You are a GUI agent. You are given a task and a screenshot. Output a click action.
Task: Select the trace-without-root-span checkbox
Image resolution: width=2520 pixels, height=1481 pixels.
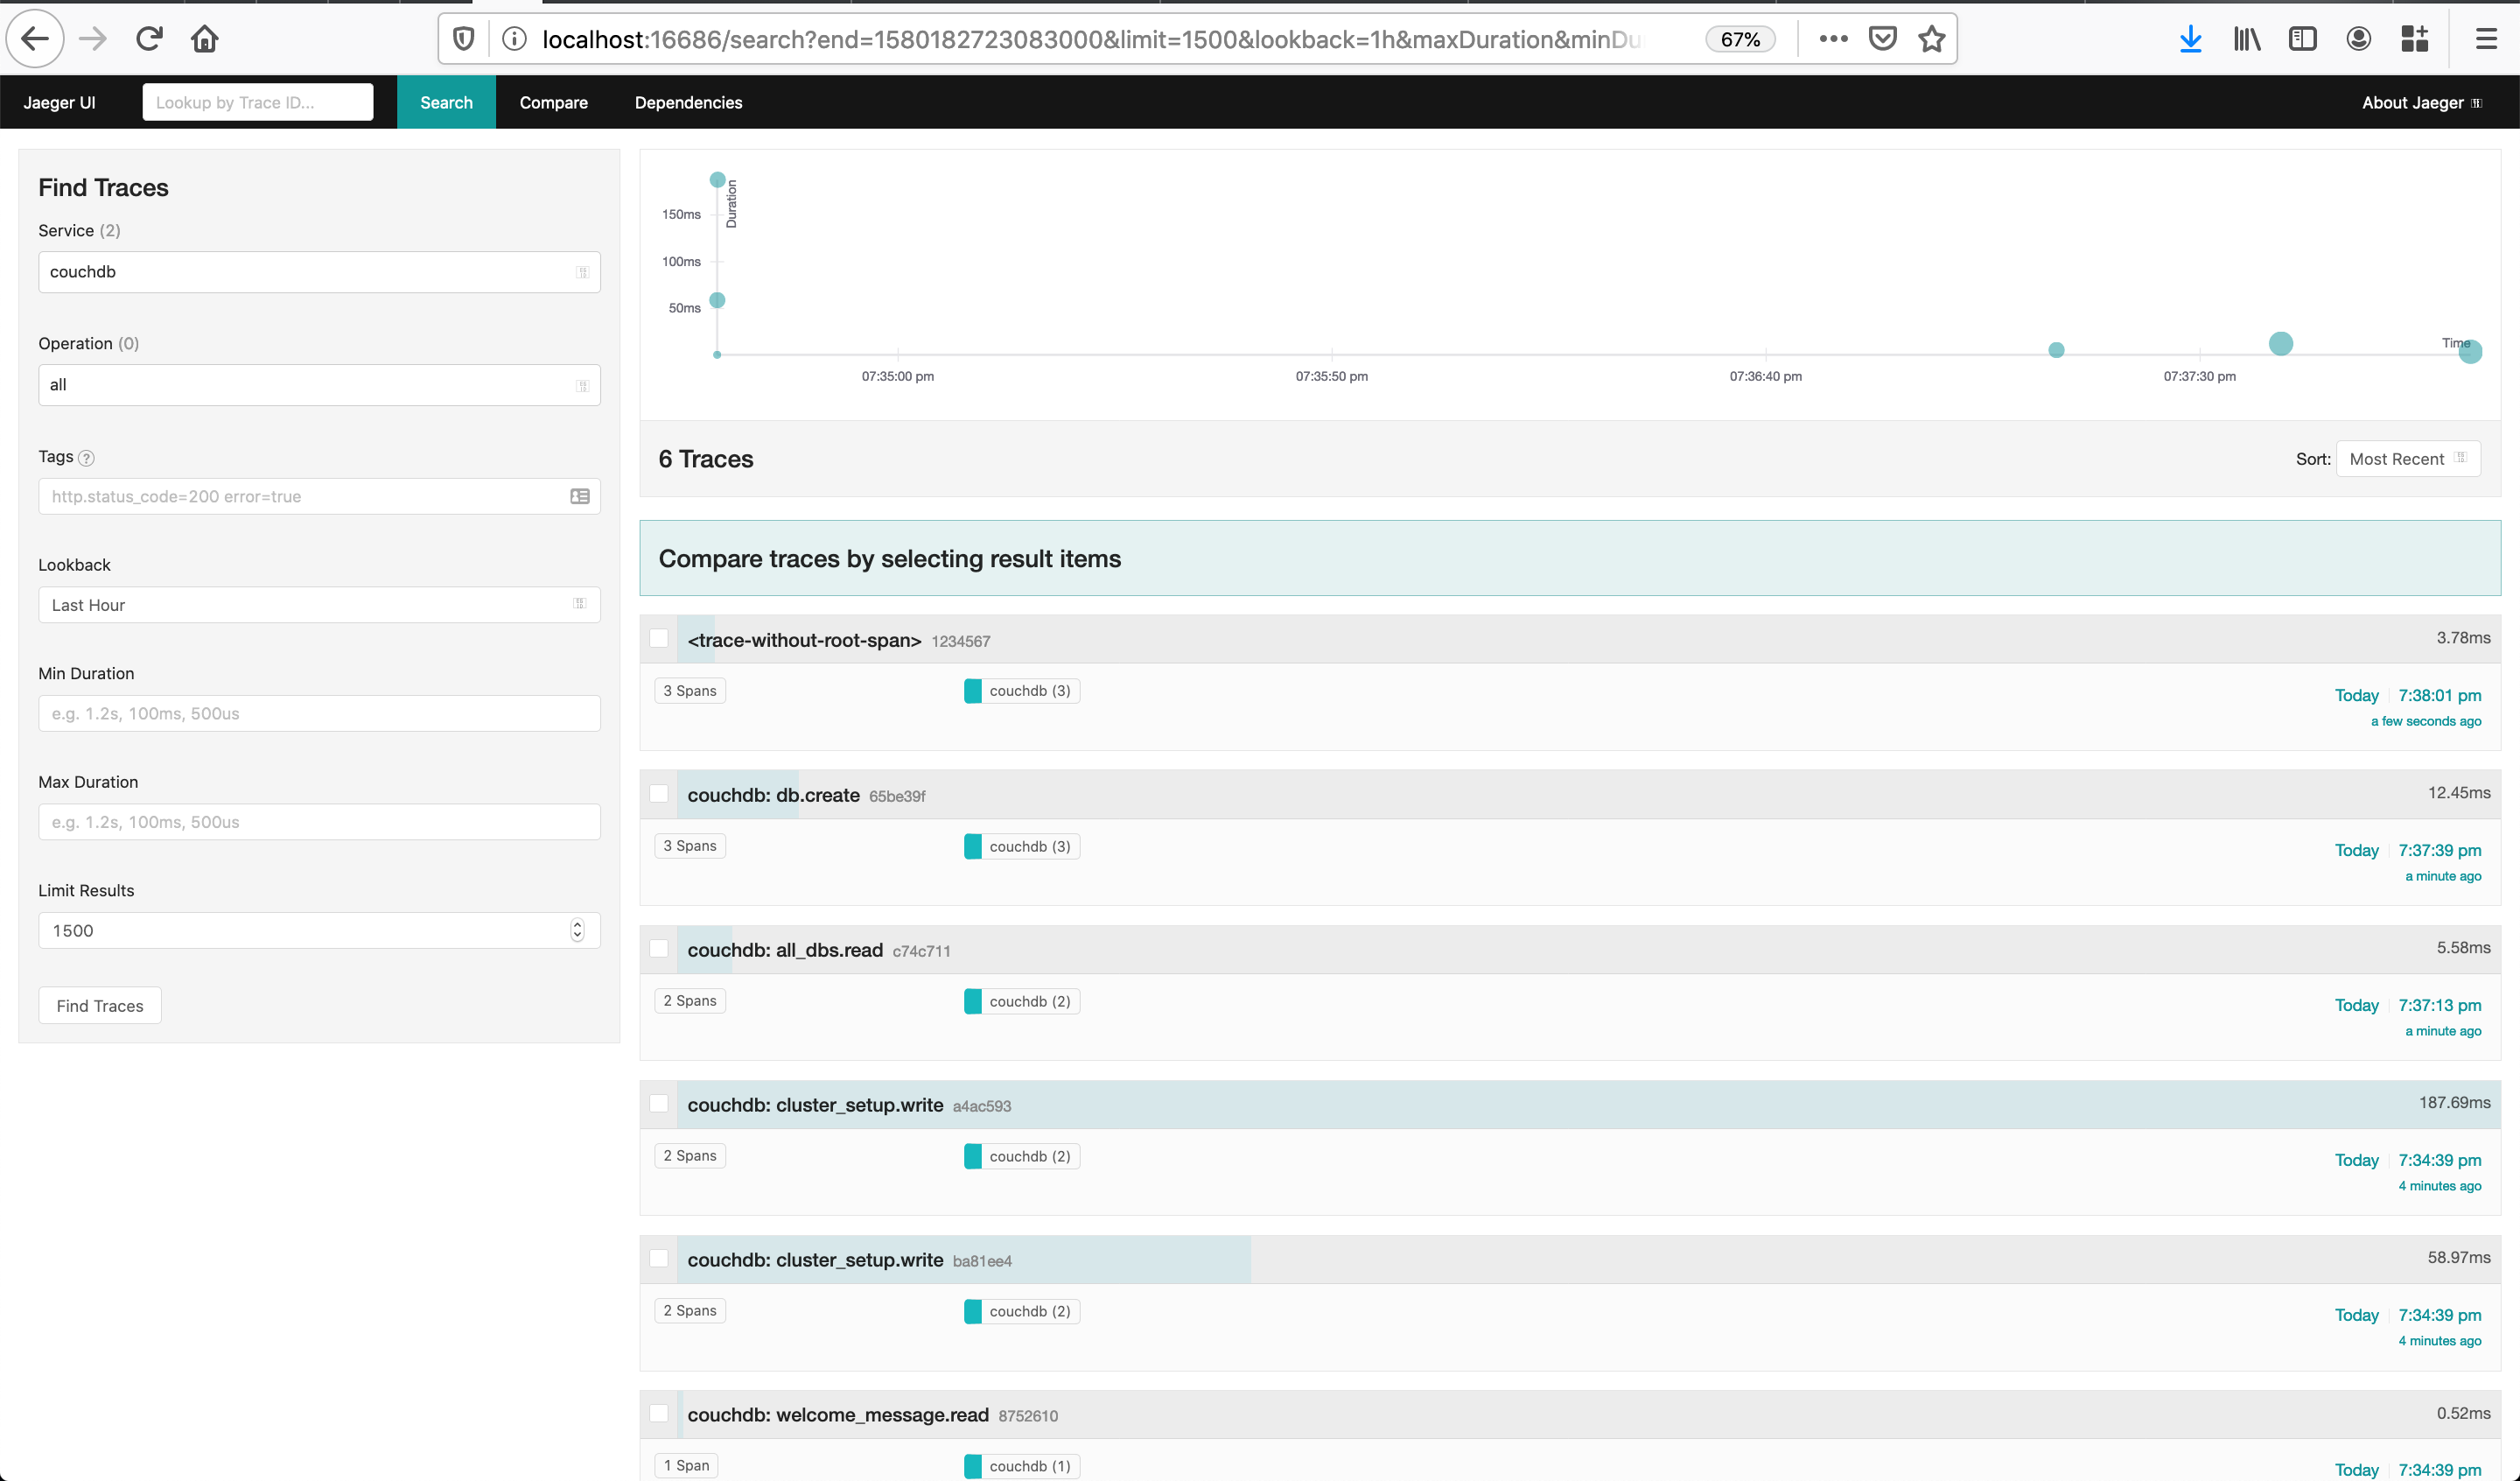(x=659, y=638)
